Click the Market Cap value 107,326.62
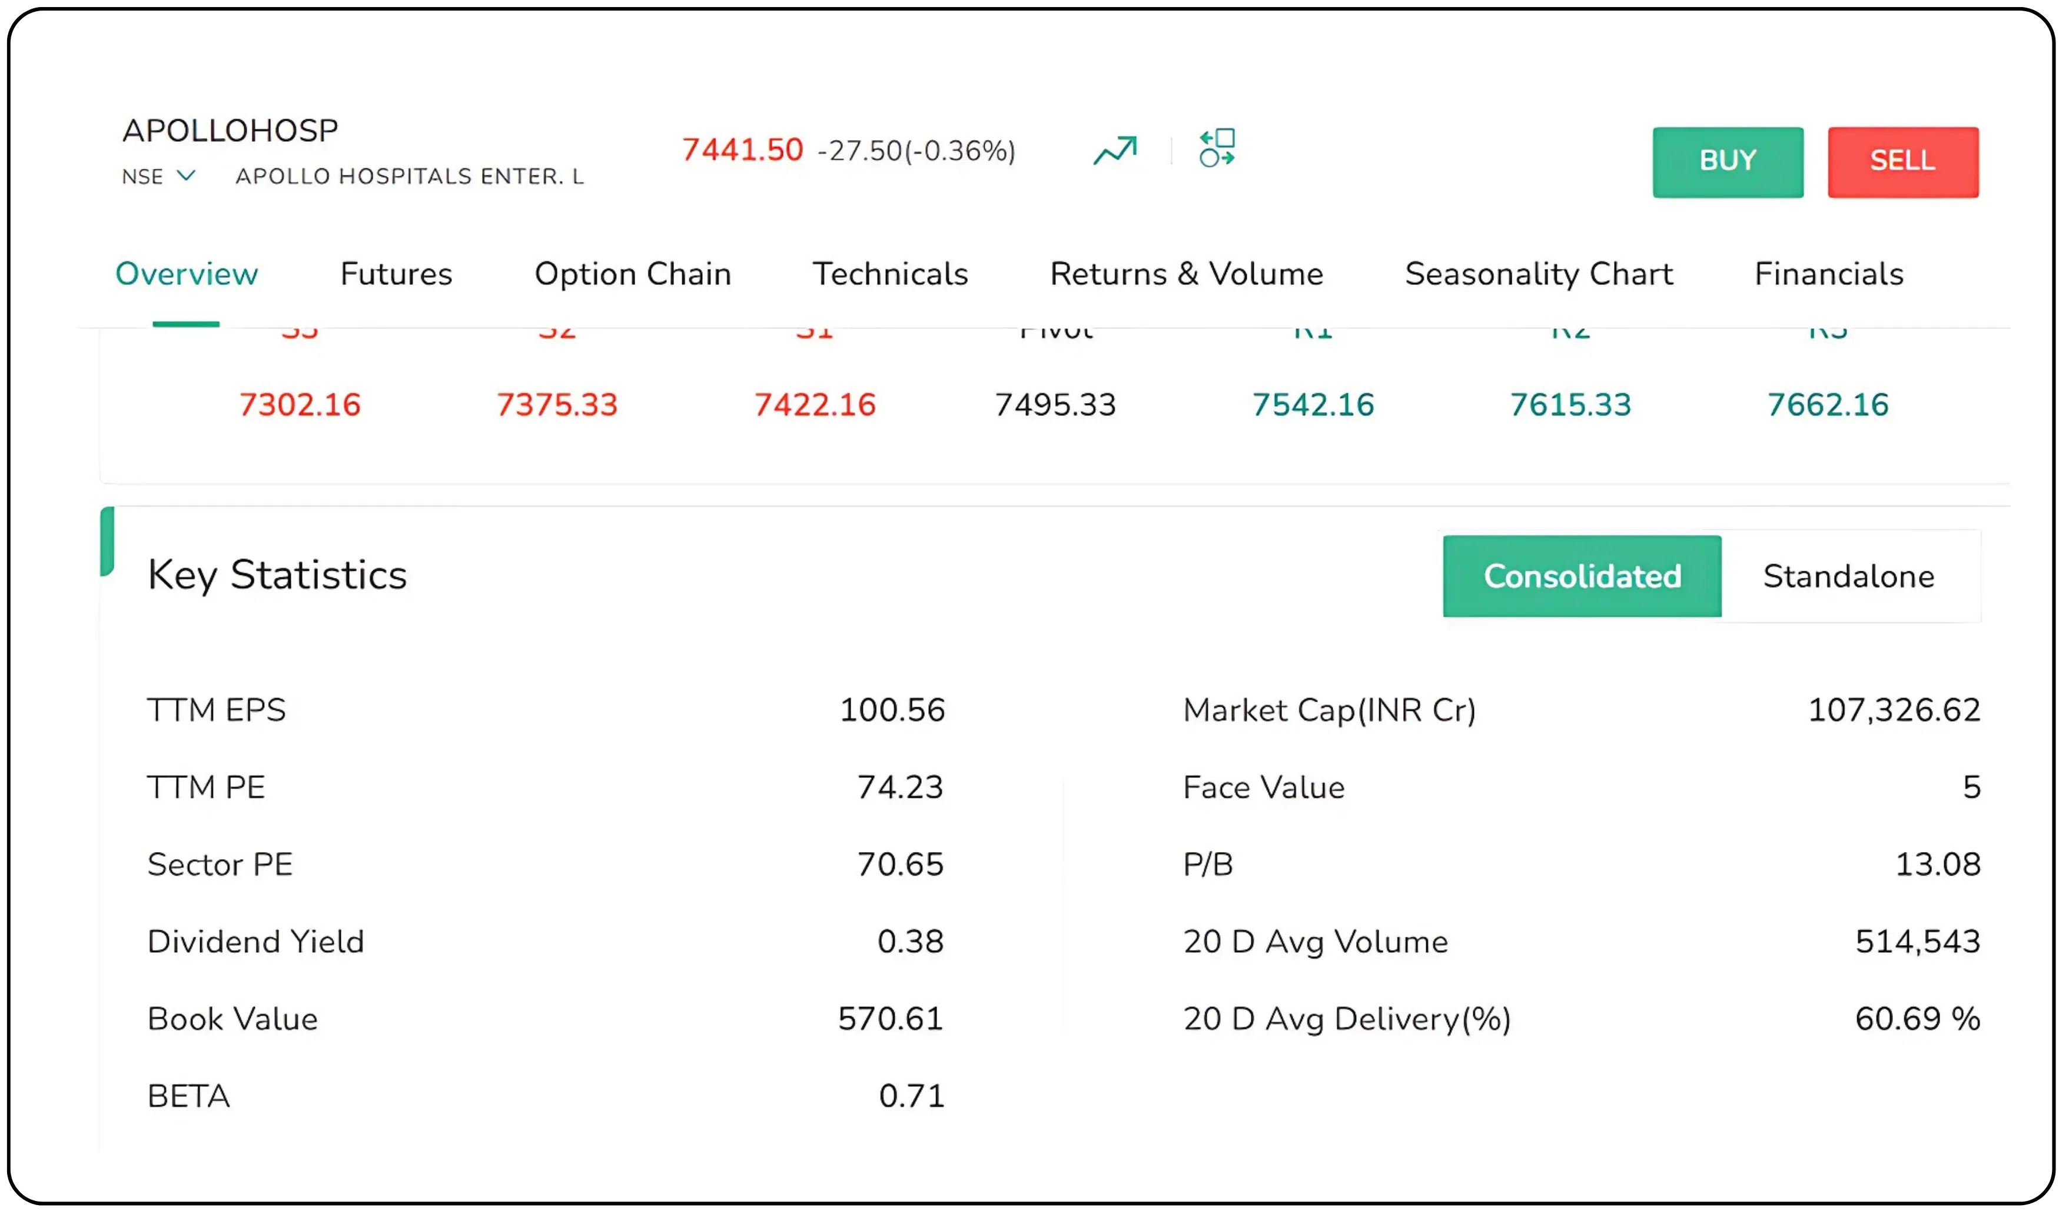Screen dimensions: 2059x1211 (1893, 710)
